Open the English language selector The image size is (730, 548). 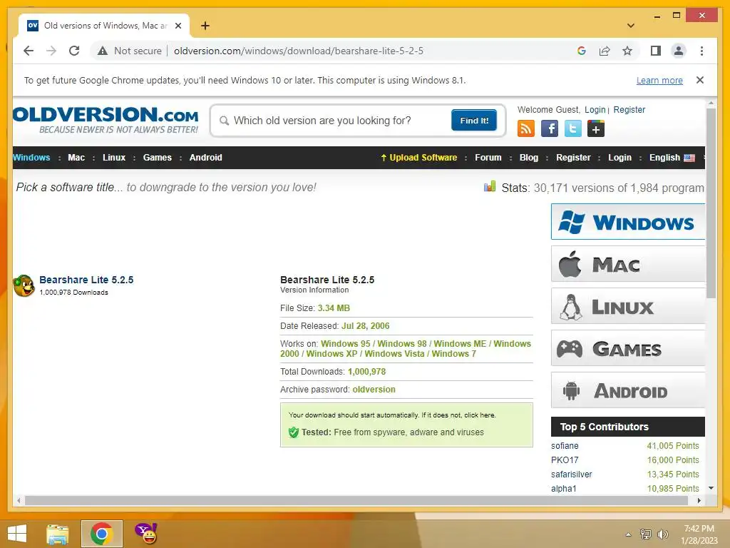pos(672,158)
